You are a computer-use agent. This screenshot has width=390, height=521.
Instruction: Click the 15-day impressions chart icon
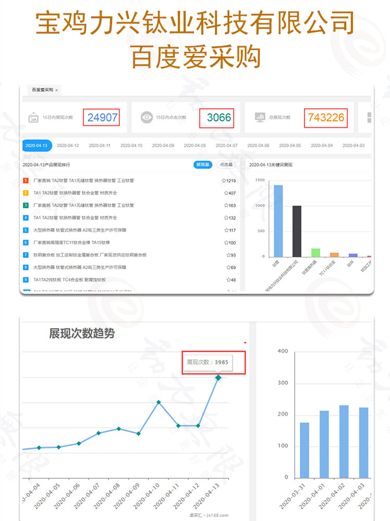(34, 117)
